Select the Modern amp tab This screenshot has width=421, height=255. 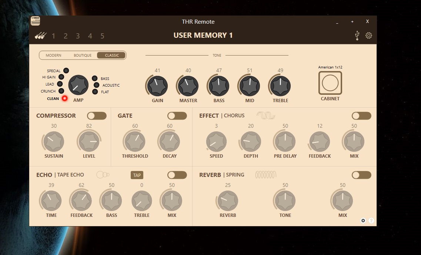(54, 56)
